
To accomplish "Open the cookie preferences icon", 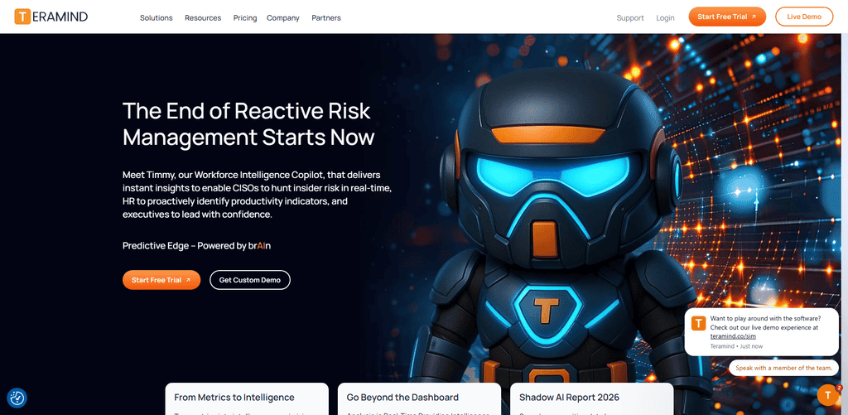I will [x=17, y=398].
